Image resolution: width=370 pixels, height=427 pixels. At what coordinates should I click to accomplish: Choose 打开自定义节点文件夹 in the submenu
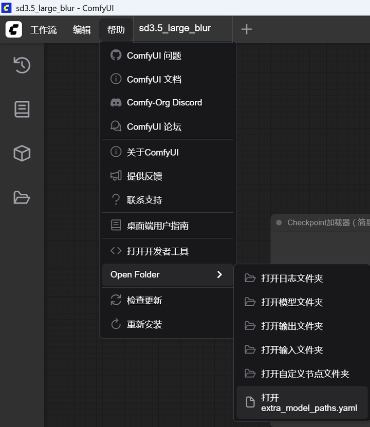tap(302, 374)
